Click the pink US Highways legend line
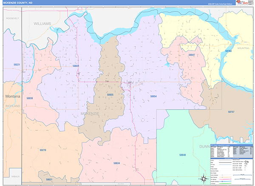Image resolution: width=255 pixels, height=186 pixels. (x=225, y=179)
